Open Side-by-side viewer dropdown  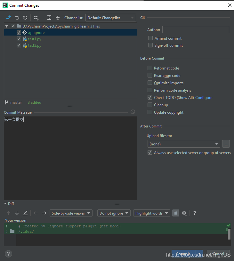[x=71, y=213]
